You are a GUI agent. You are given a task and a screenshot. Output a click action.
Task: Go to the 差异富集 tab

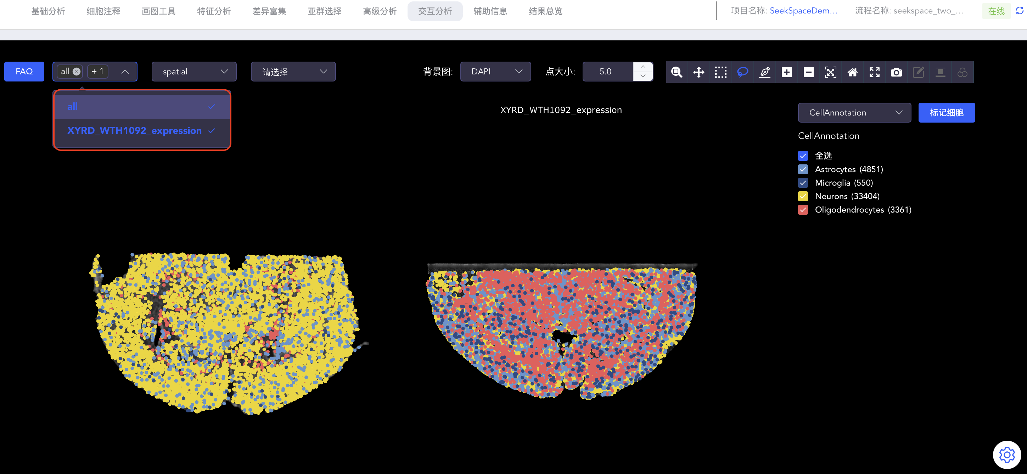(269, 11)
